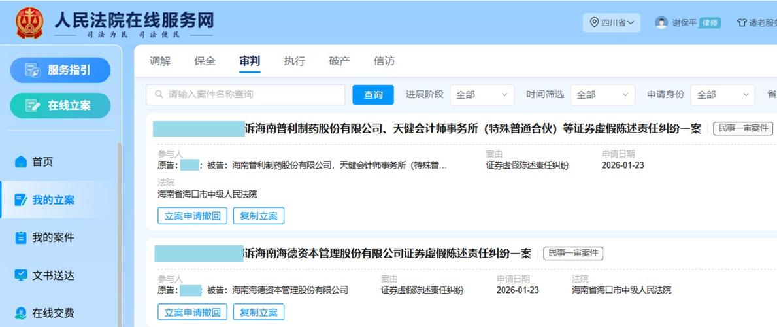
Task: Click the location pin icon beside 四川省
Action: click(x=594, y=23)
